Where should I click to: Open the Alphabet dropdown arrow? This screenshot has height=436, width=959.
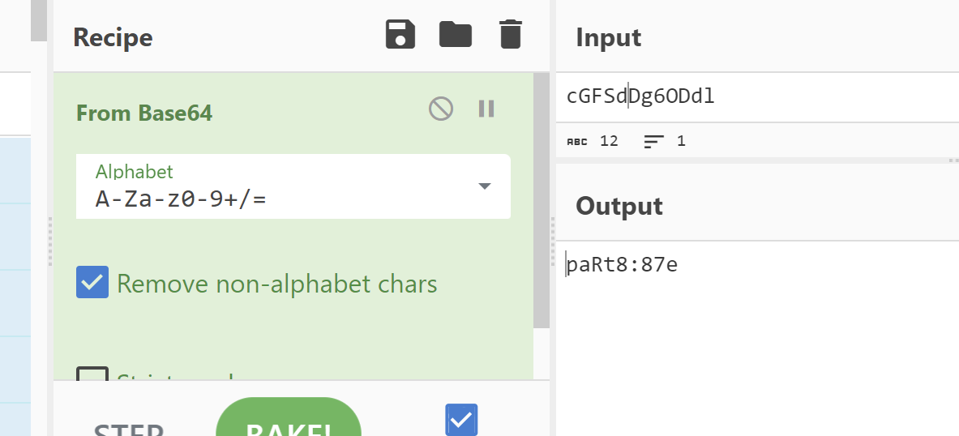[485, 186]
